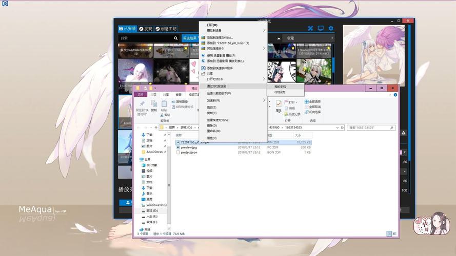Switch to the Discover tab in Wallpaper Engine

pos(146,29)
